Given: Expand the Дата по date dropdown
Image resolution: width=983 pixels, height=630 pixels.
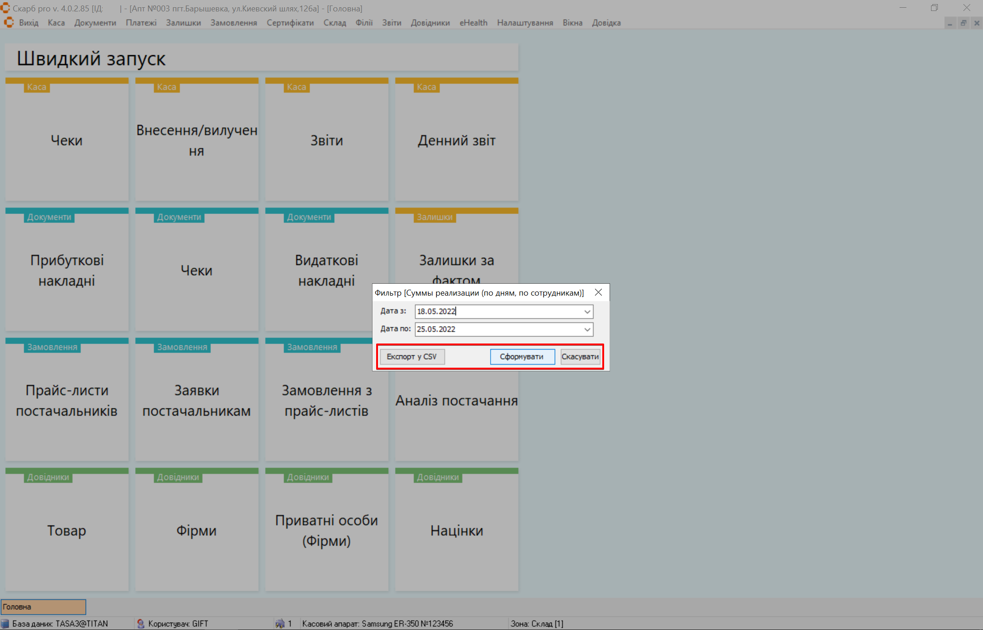Looking at the screenshot, I should click(x=587, y=329).
